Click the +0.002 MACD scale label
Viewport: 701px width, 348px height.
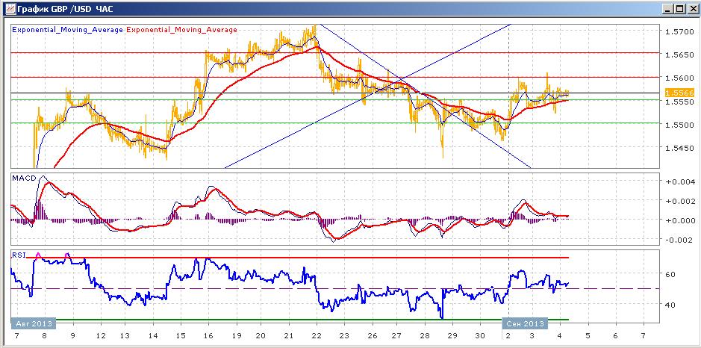pos(680,202)
